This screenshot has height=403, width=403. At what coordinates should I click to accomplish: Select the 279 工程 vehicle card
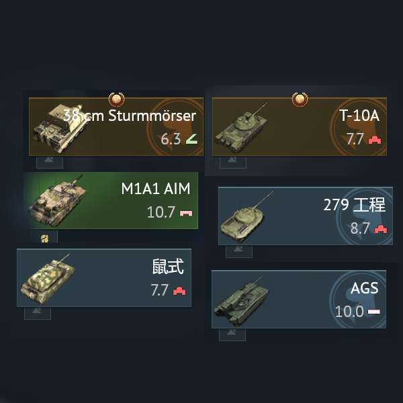point(306,216)
